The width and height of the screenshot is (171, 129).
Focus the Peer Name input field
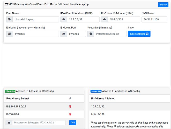pyautogui.click(x=36, y=19)
